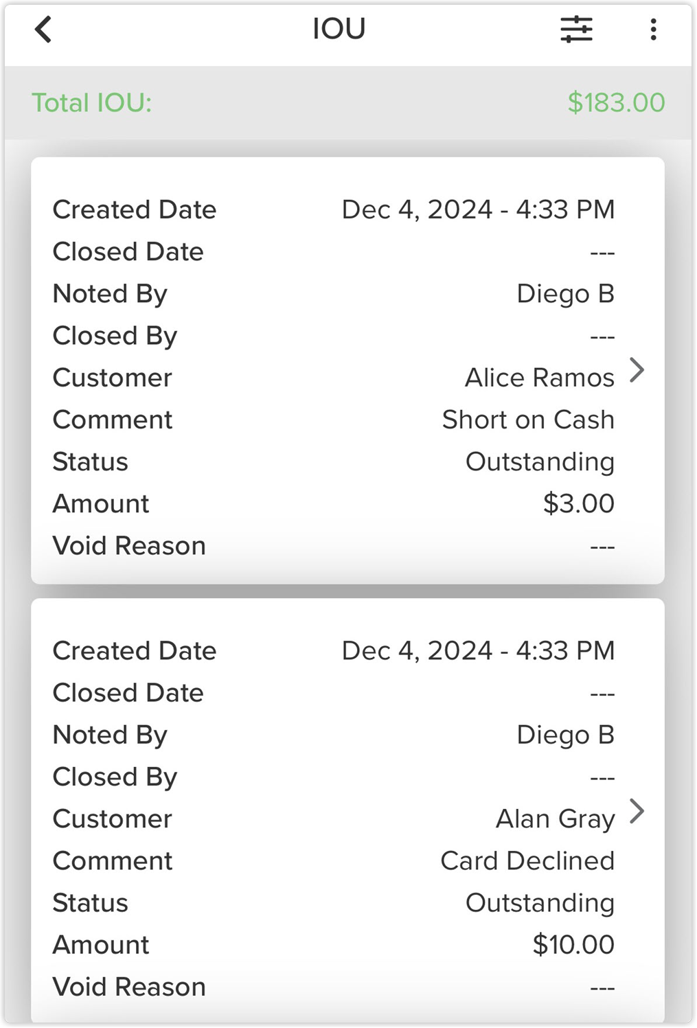Select customer name Alan Gray

(x=555, y=819)
